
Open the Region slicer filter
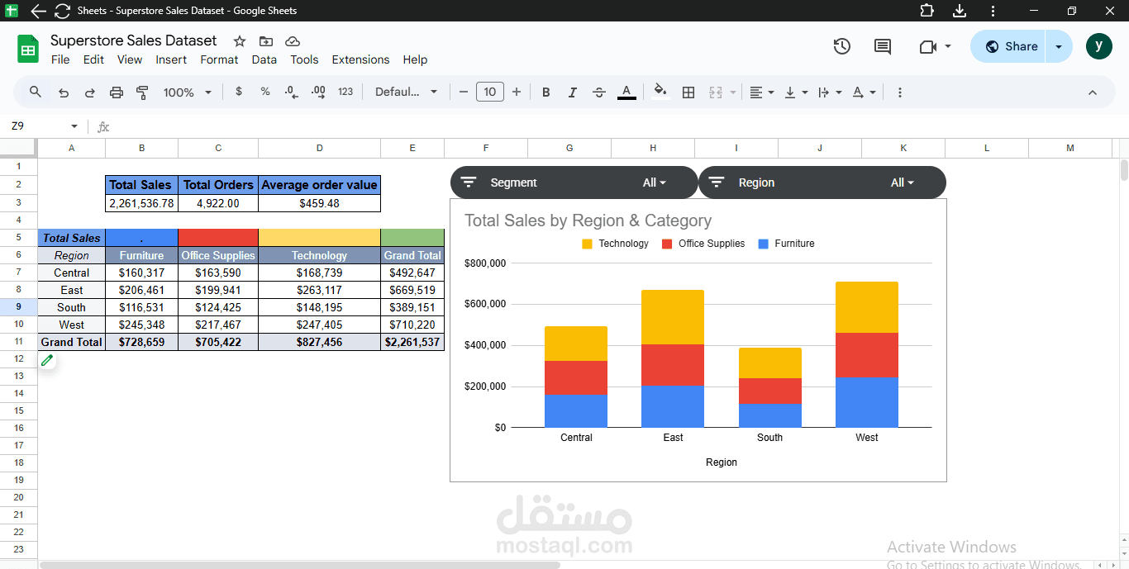tap(822, 183)
